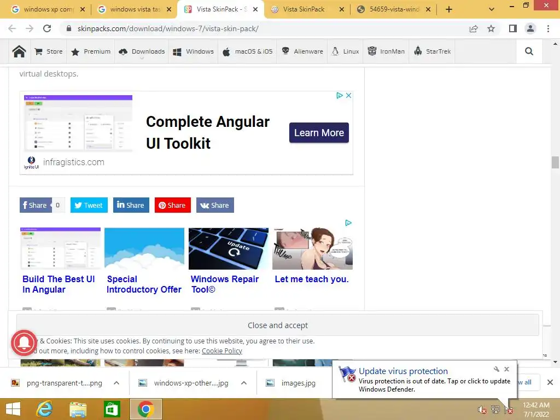Click the browser back arrow
This screenshot has width=560, height=420.
12,28
